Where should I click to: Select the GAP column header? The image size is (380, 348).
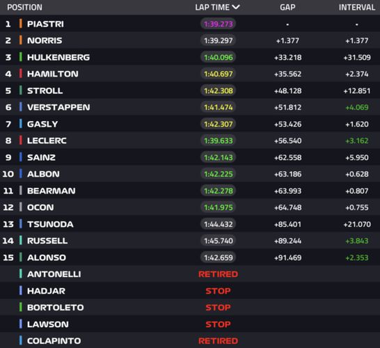coord(287,7)
